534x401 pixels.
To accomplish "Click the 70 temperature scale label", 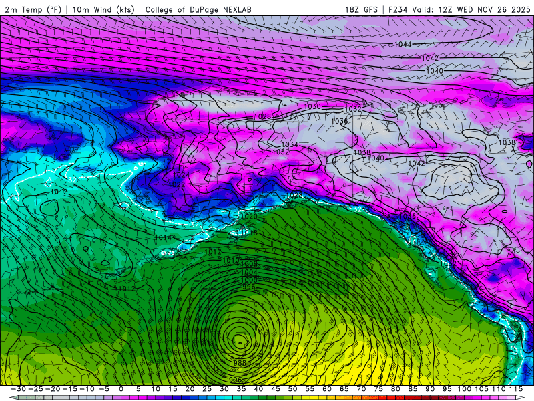I will click(x=361, y=389).
